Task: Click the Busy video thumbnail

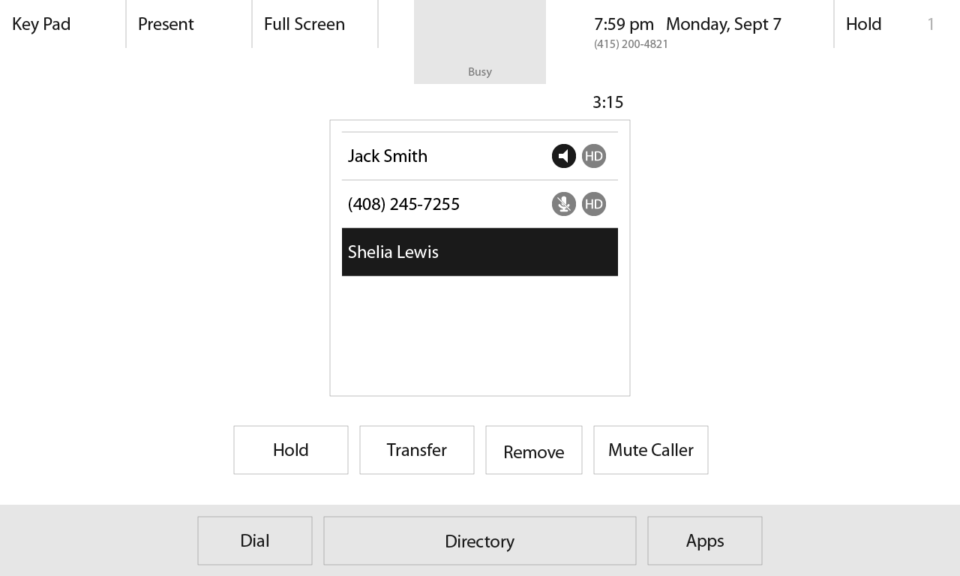Action: point(480,42)
